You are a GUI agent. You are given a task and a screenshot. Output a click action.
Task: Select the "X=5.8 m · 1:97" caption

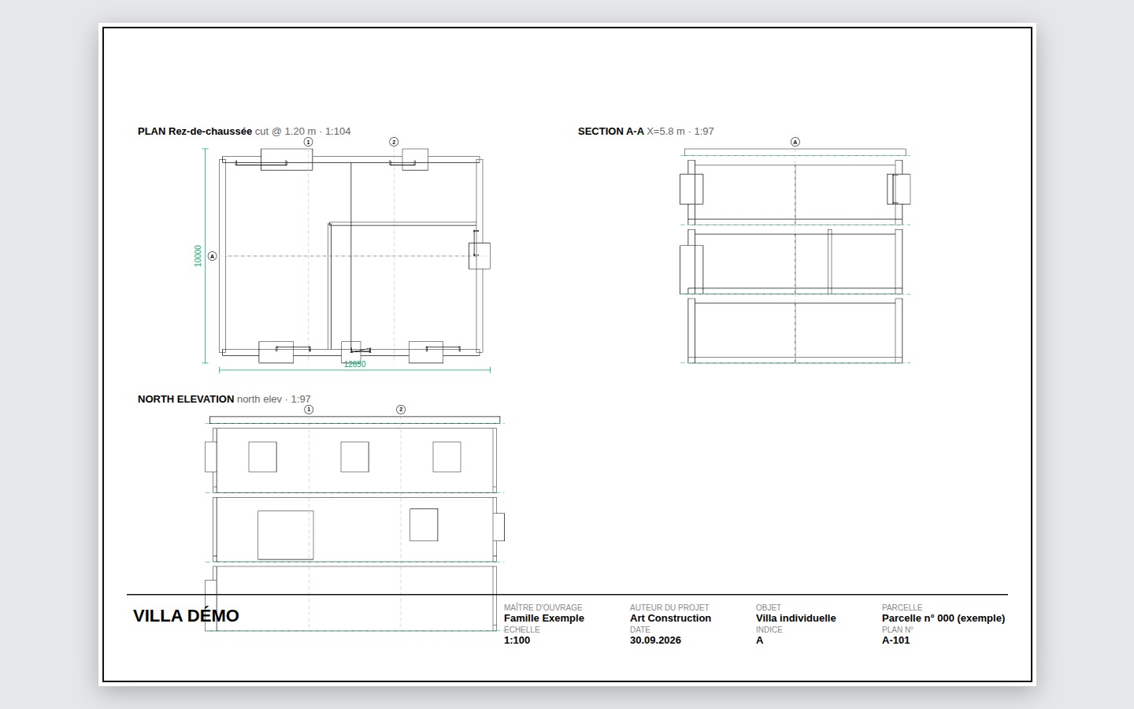point(680,132)
